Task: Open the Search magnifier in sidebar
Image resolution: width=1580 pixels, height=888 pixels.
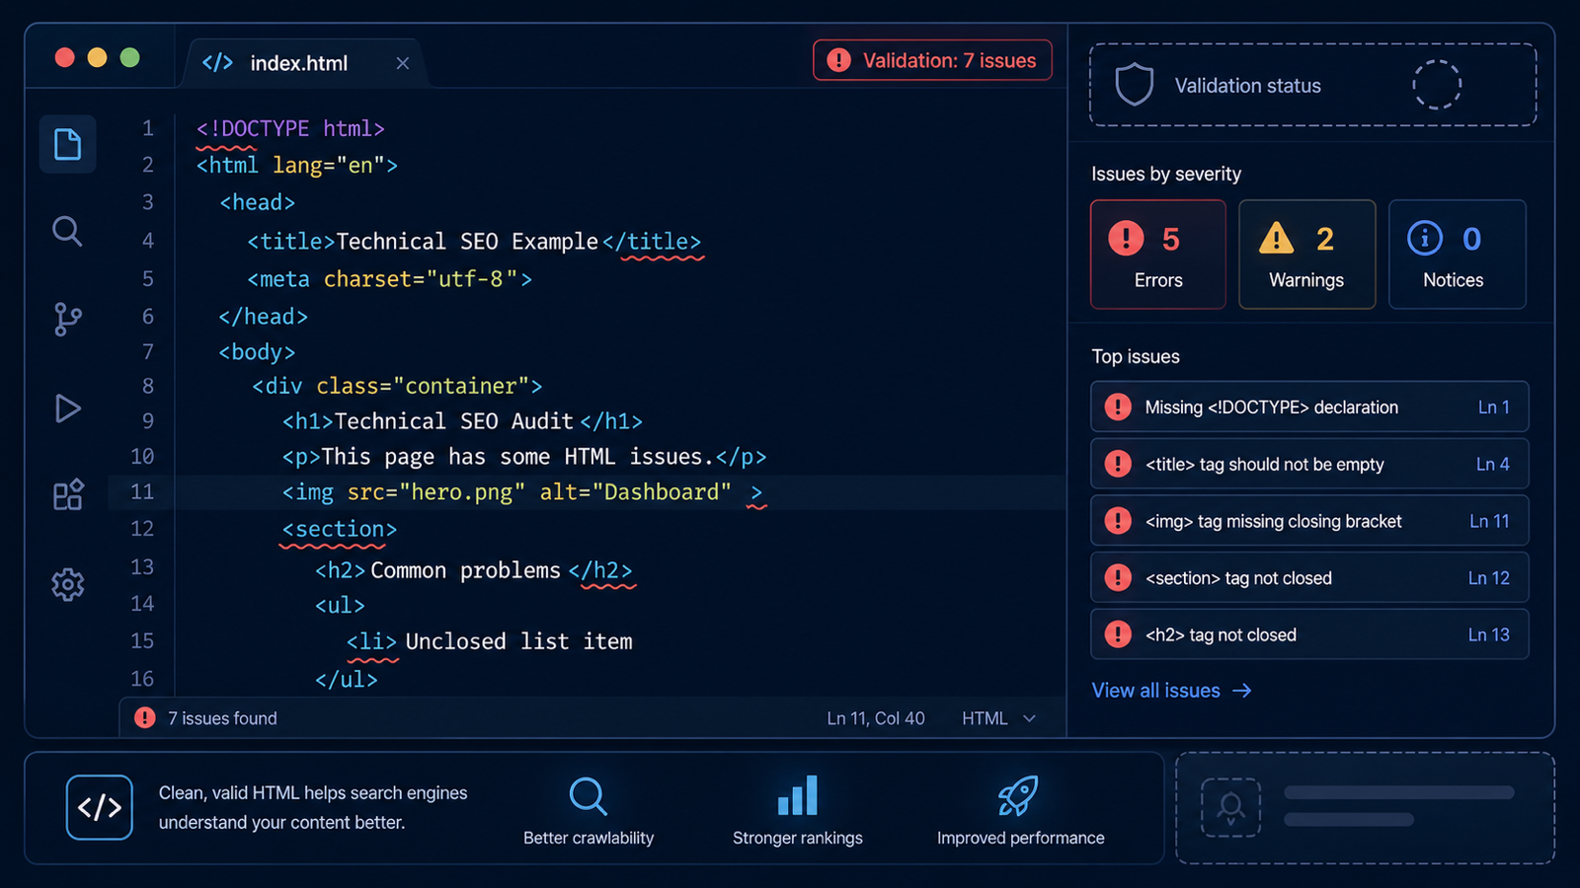Action: point(67,231)
